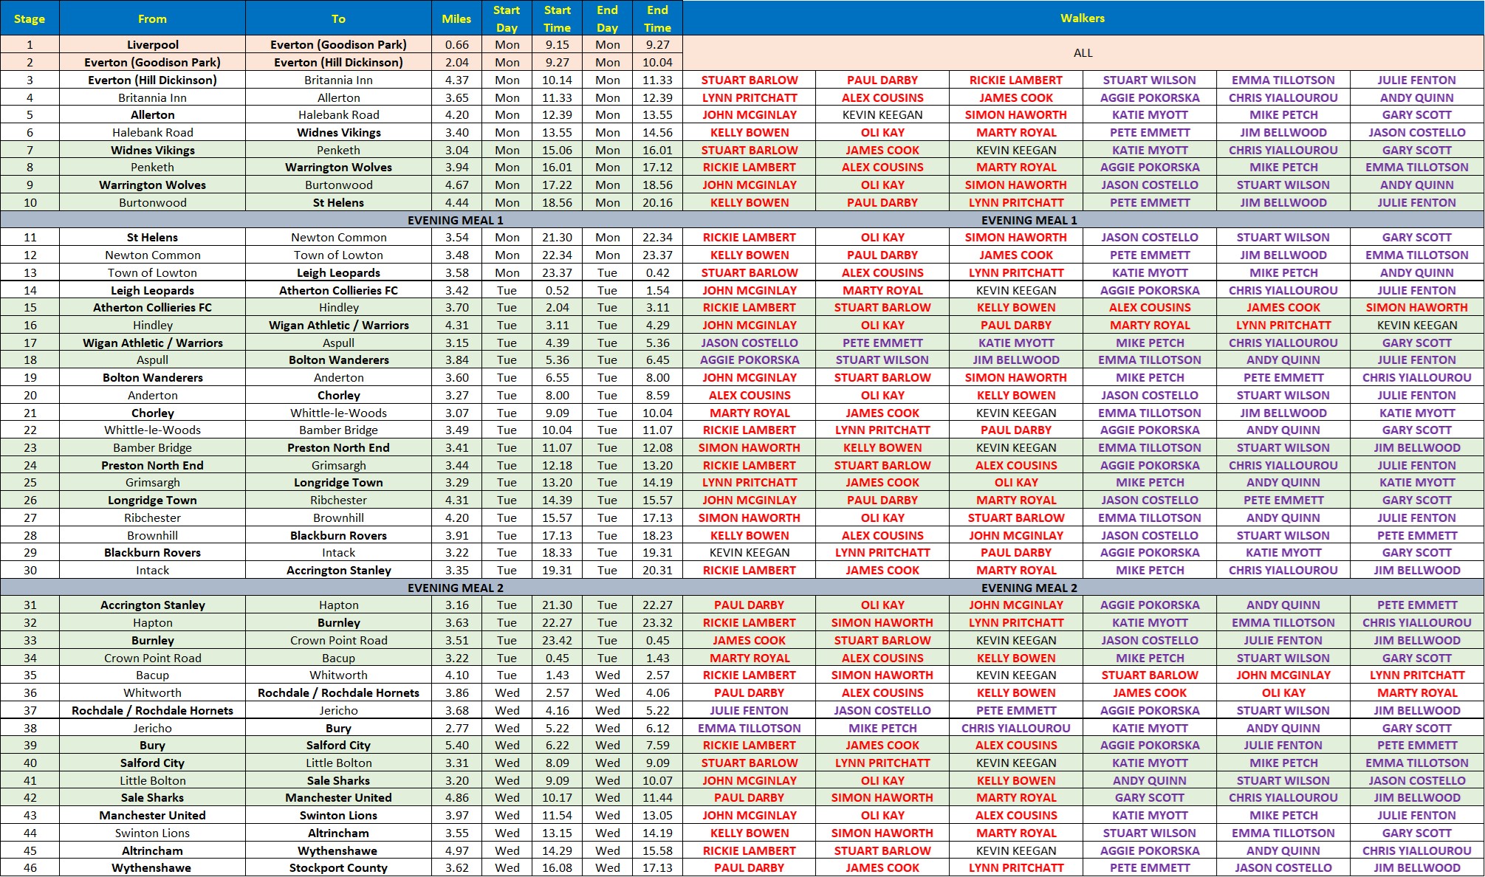1485x877 pixels.
Task: Select the stage 39 miles value 5.40
Action: click(456, 746)
